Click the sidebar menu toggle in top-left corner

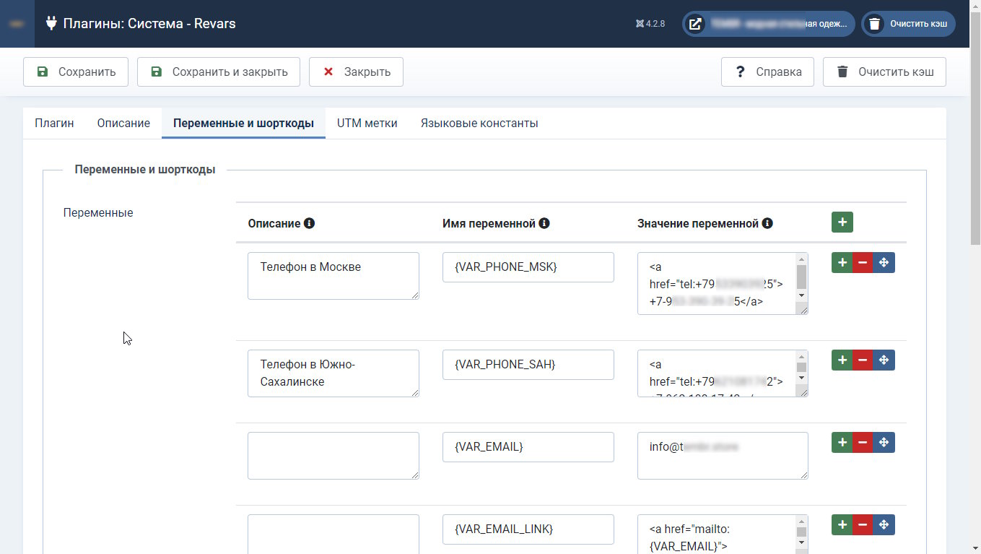click(x=17, y=24)
